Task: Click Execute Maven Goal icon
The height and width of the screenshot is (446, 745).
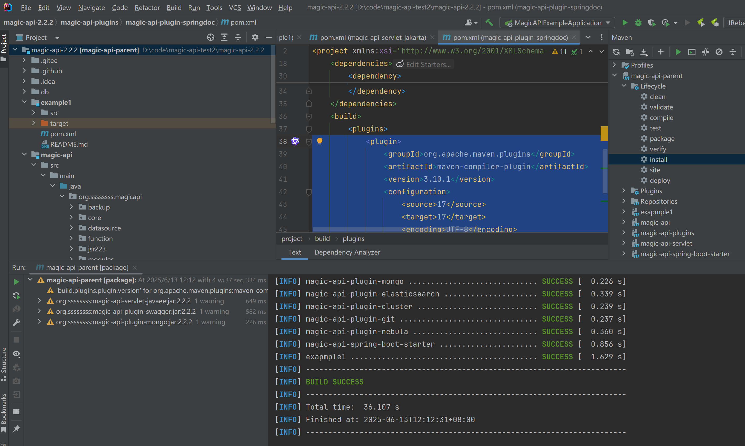Action: 692,52
